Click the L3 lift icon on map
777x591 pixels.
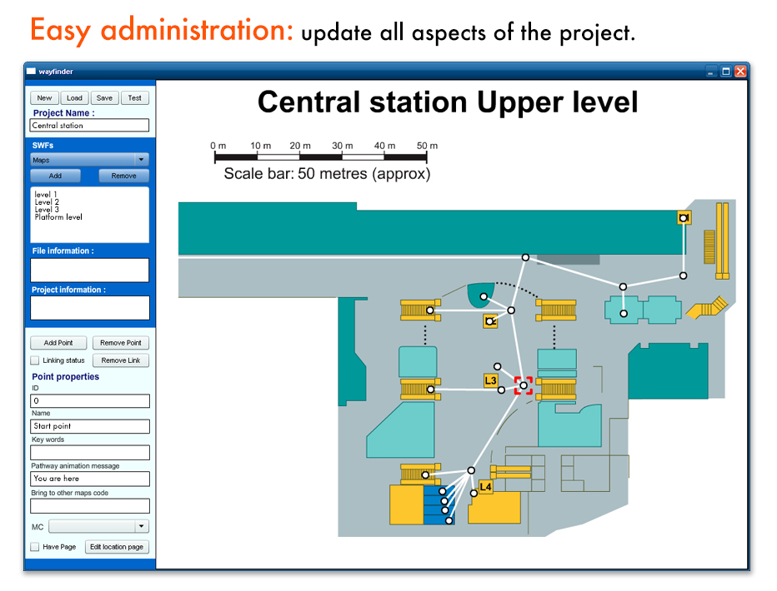[x=491, y=381]
